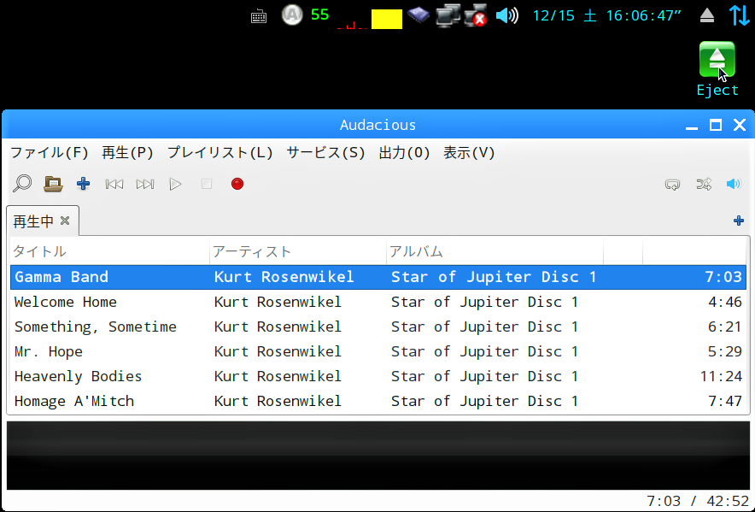Maximize the Audacious window
Viewport: 755px width, 512px height.
pyautogui.click(x=716, y=126)
